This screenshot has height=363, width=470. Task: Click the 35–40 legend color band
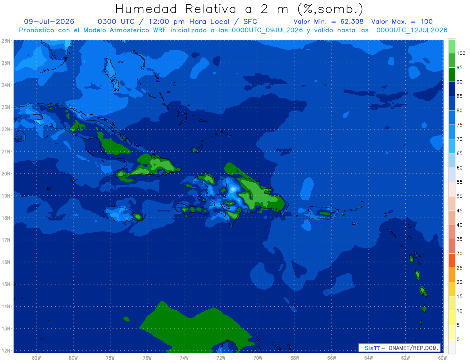[452, 232]
